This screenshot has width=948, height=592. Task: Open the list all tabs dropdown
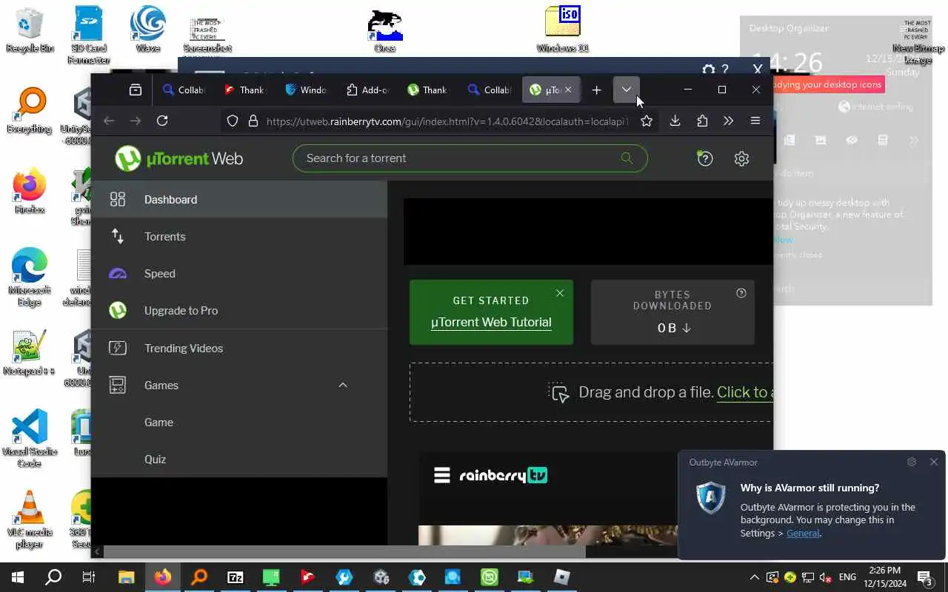tap(626, 90)
